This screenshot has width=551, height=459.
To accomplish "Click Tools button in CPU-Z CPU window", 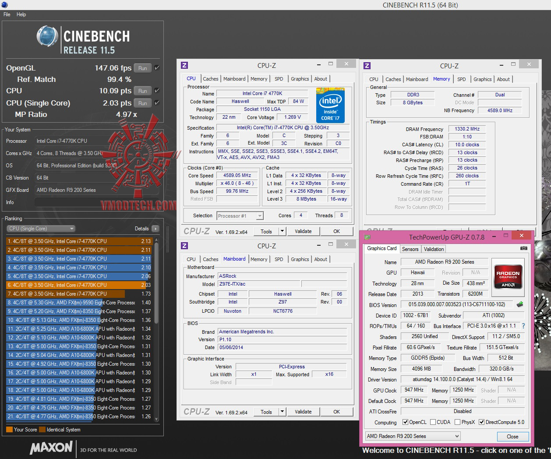I will click(266, 232).
